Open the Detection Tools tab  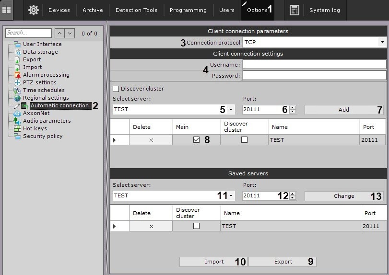pos(136,10)
